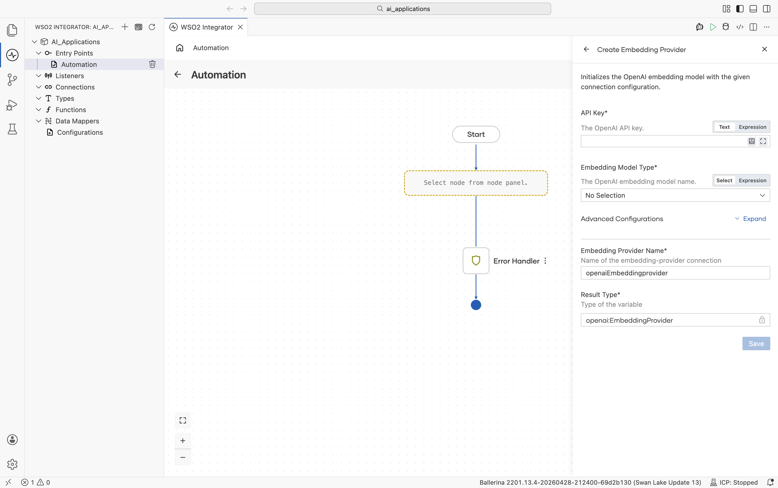Click Select node from node panel placeholder
778x488 pixels.
pos(476,183)
